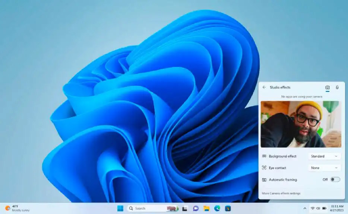Open the Windows Start menu
The height and width of the screenshot is (214, 348).
coord(120,208)
